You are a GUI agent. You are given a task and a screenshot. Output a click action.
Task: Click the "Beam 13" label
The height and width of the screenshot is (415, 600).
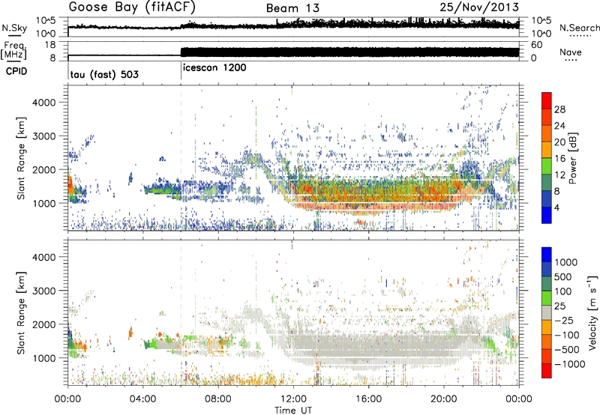point(292,8)
